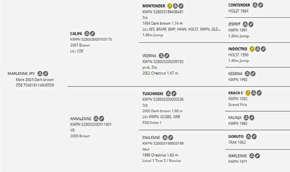Select the CALIFE sire name
The width and height of the screenshot is (290, 172).
77,33
